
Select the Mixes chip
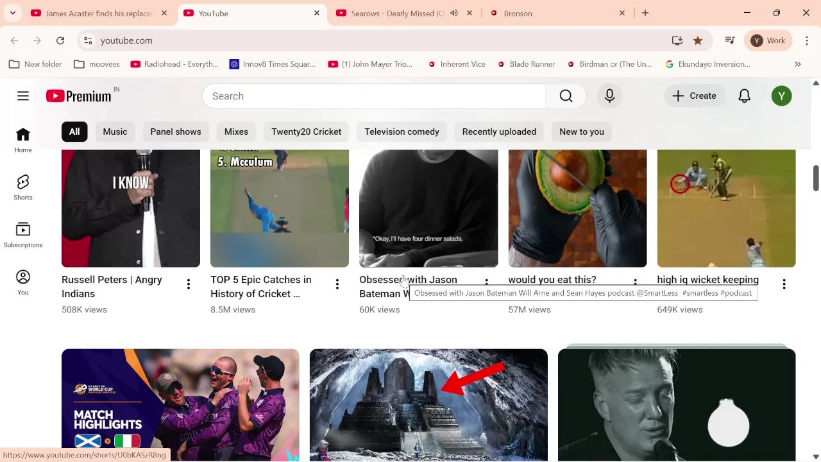click(236, 132)
